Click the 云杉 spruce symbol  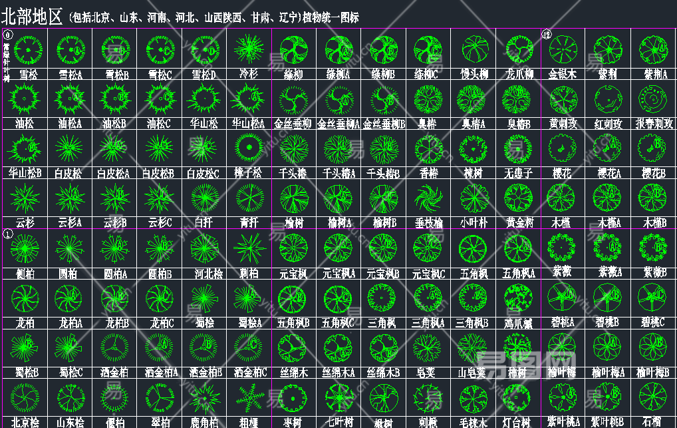coord(25,198)
